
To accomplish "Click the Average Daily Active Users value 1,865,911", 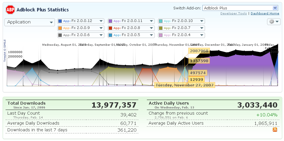I will point(266,123).
